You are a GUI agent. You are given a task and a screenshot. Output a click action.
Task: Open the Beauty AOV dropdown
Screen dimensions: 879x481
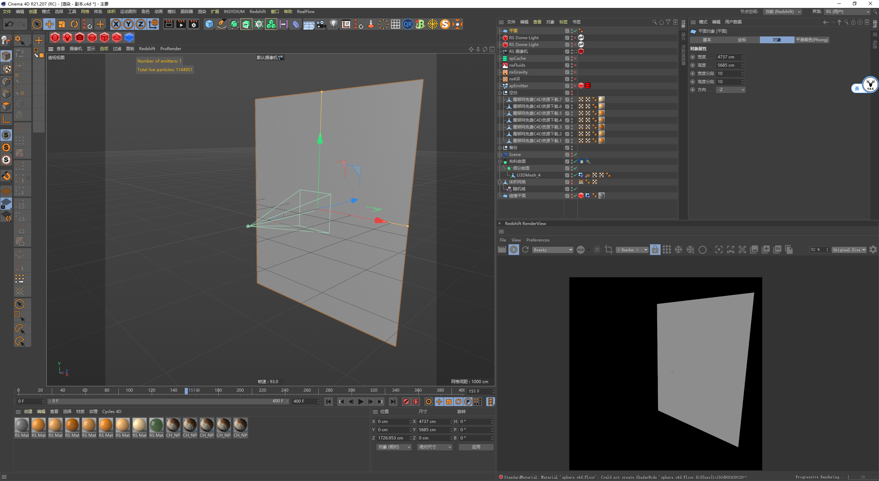click(x=552, y=250)
